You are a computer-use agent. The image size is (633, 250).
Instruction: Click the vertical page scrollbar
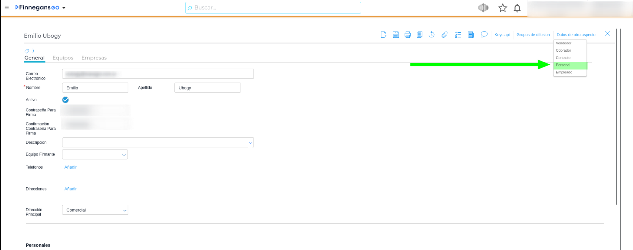(x=616, y=117)
